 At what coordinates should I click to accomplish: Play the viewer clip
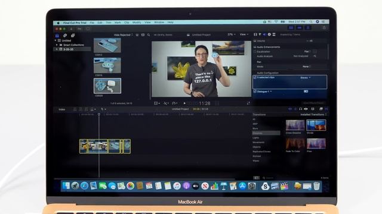[184, 103]
